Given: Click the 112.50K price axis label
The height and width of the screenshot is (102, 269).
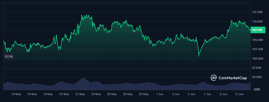Looking at the screenshot, I should coord(257,12).
